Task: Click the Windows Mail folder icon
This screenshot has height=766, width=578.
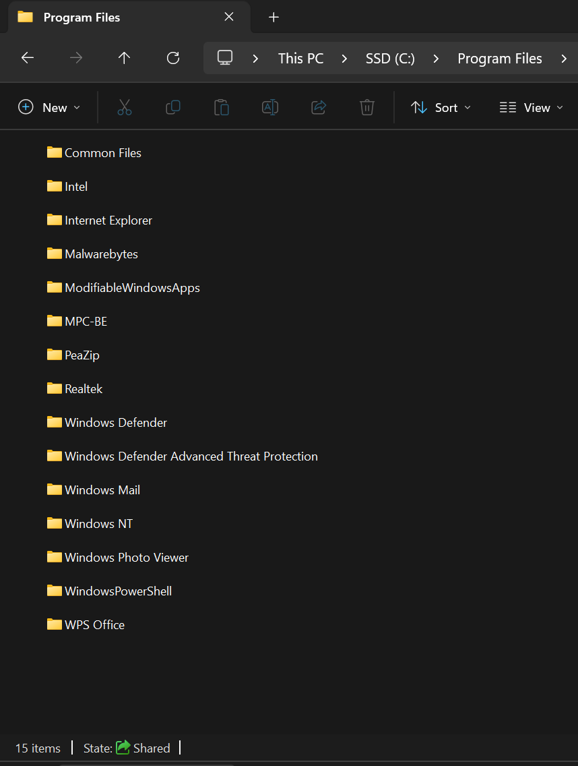Action: [54, 490]
